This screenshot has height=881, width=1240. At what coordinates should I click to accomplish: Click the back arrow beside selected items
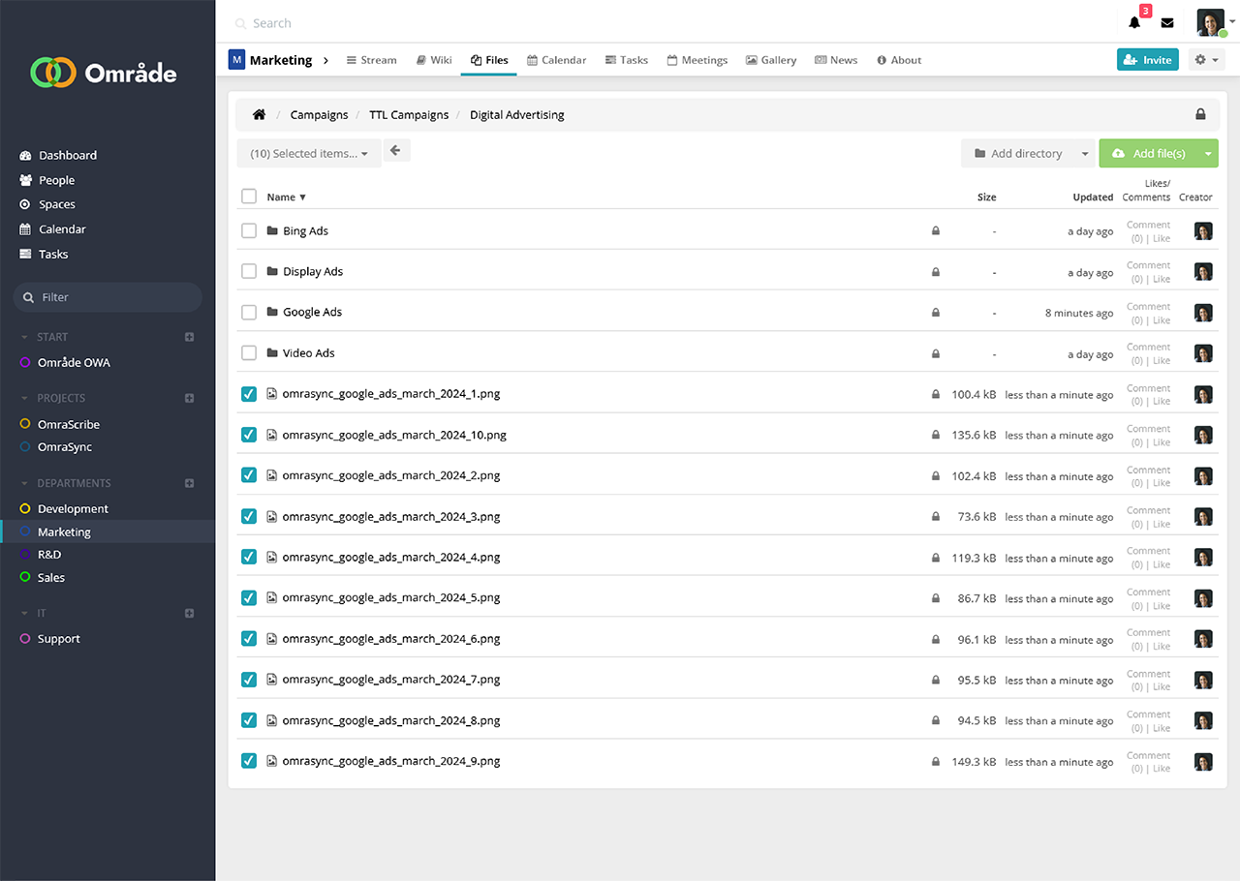pyautogui.click(x=396, y=151)
